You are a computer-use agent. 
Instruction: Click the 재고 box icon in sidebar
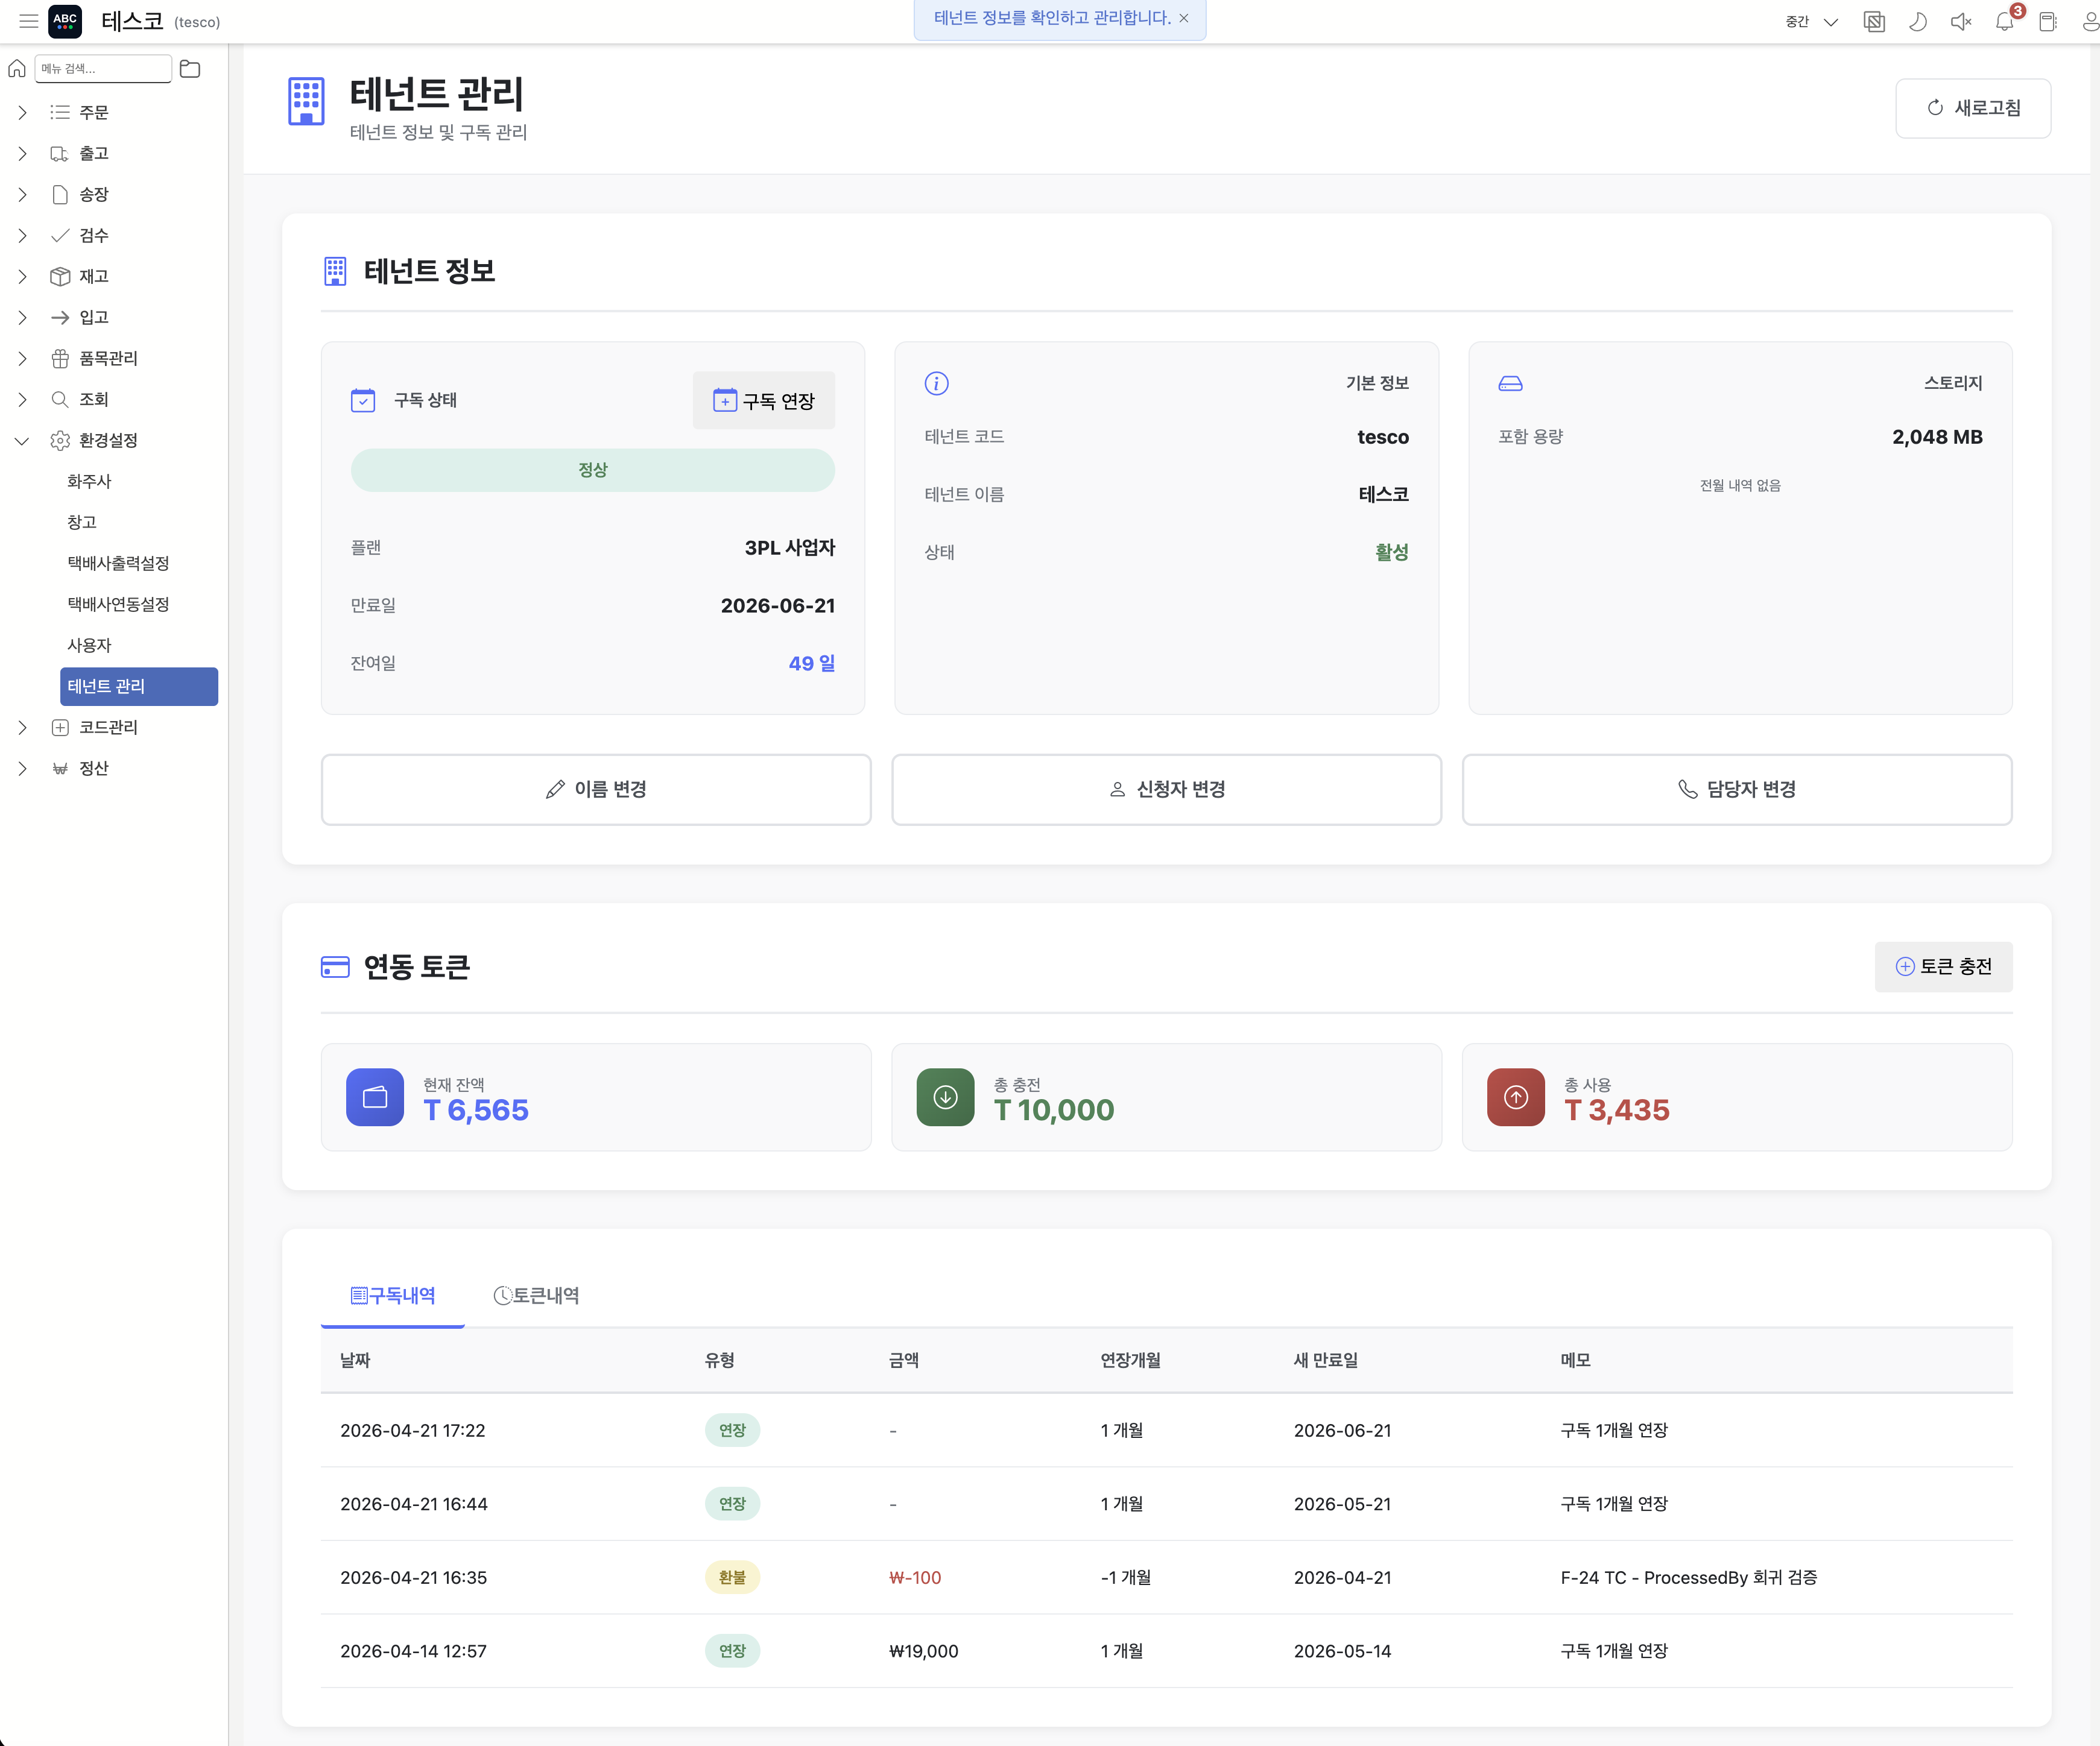[x=60, y=277]
